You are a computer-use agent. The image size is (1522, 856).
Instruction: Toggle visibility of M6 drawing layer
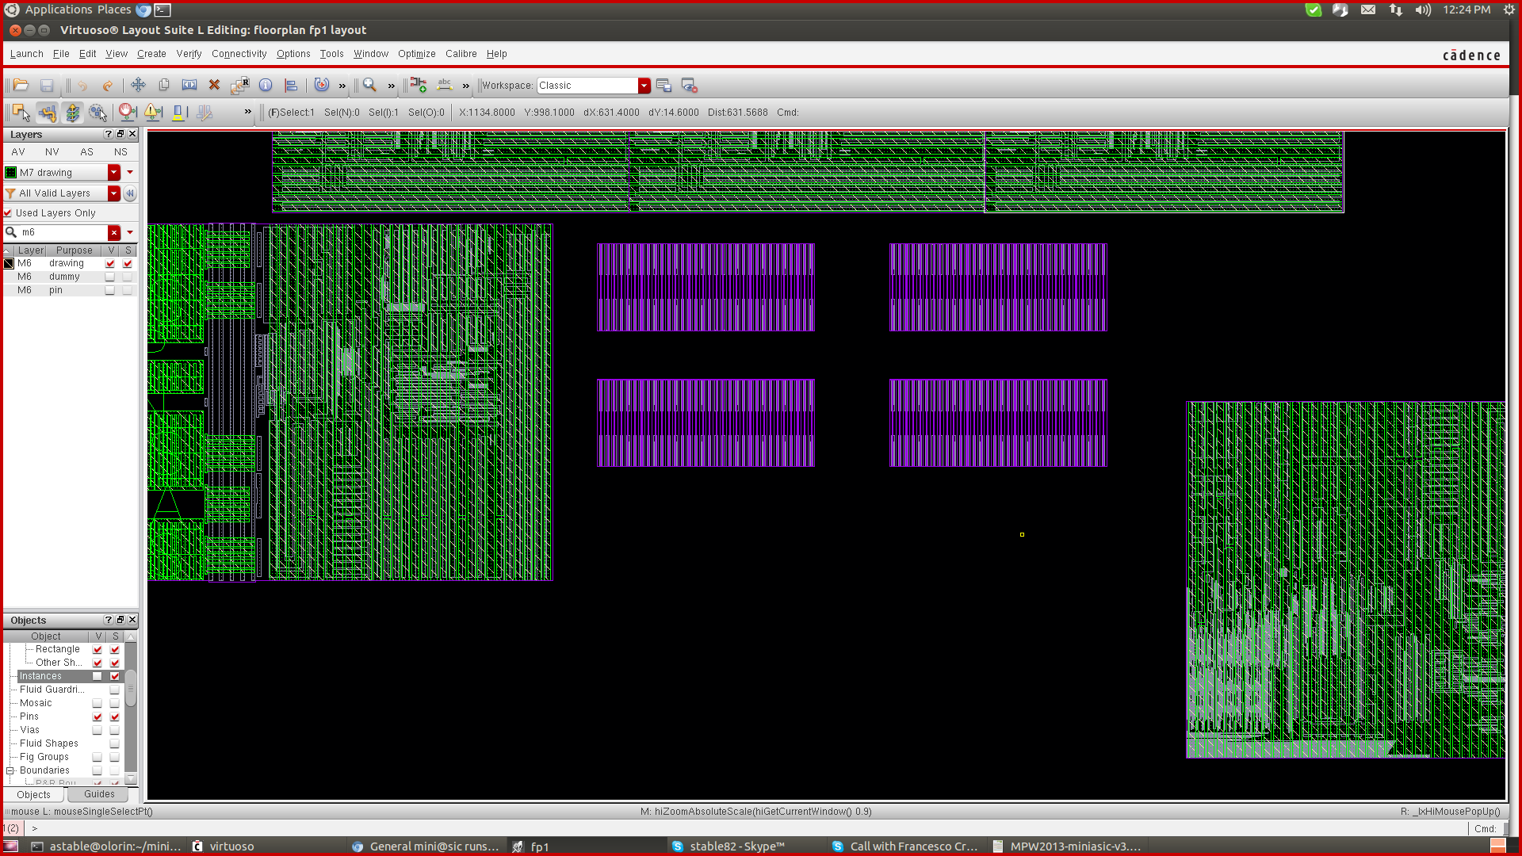(x=110, y=263)
